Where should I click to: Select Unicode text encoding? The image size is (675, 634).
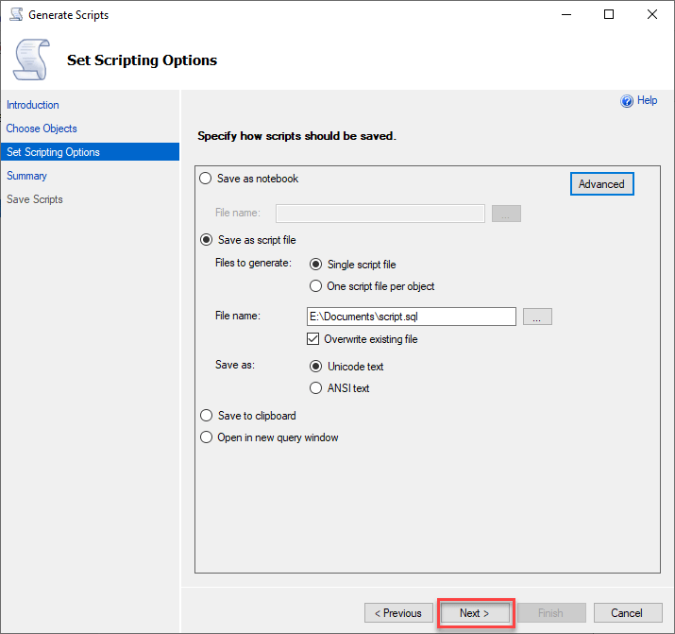pos(315,366)
